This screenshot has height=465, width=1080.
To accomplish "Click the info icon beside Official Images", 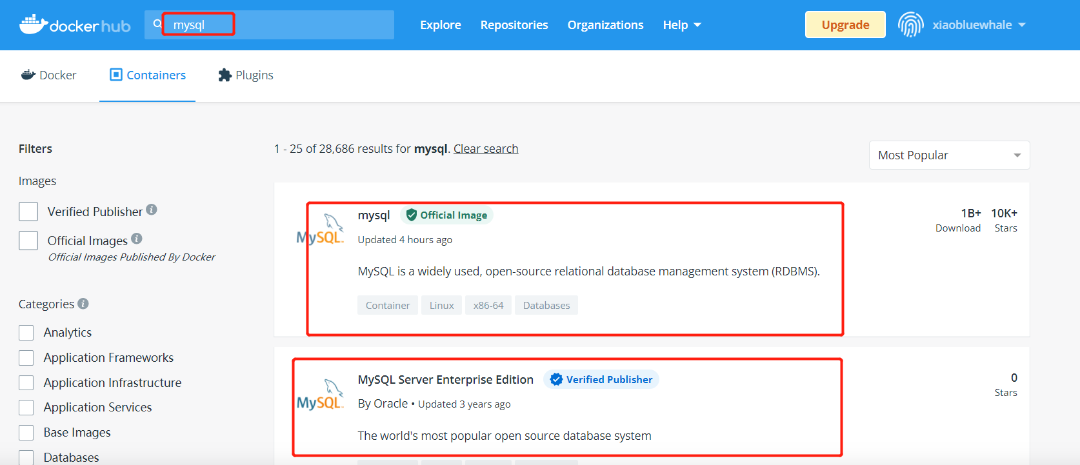I will tap(137, 239).
